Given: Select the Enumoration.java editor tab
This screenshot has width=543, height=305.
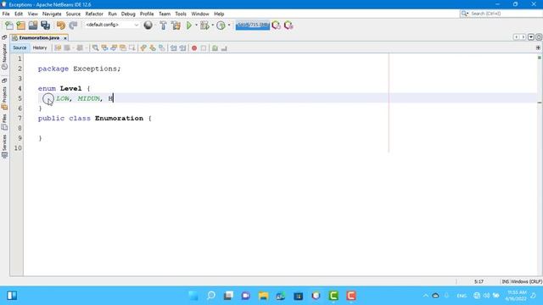Looking at the screenshot, I should click(39, 37).
